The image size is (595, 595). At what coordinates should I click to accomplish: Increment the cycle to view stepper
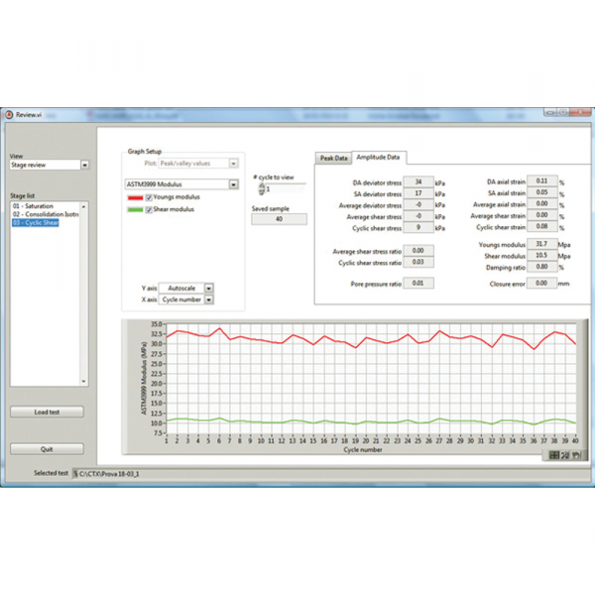click(x=262, y=184)
